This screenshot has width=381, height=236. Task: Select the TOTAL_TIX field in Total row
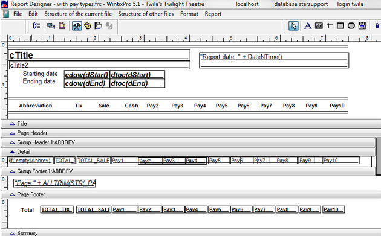point(57,209)
